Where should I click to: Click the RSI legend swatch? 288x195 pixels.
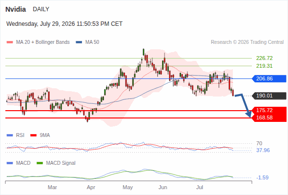point(10,136)
